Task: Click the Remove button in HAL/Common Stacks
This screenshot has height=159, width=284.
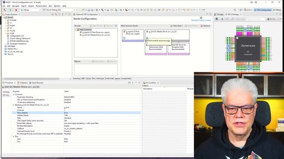Action: (205, 26)
